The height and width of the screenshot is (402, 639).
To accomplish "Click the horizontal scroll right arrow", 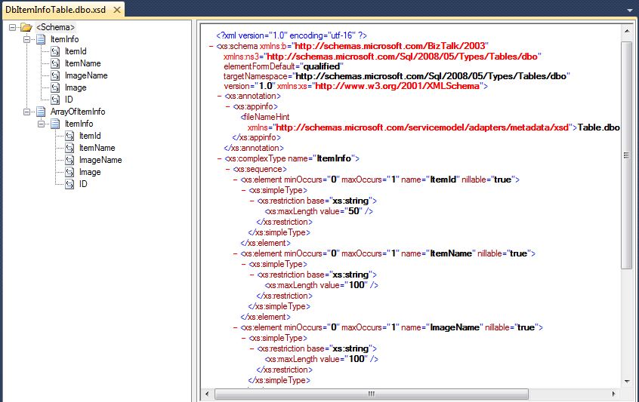I will [614, 394].
